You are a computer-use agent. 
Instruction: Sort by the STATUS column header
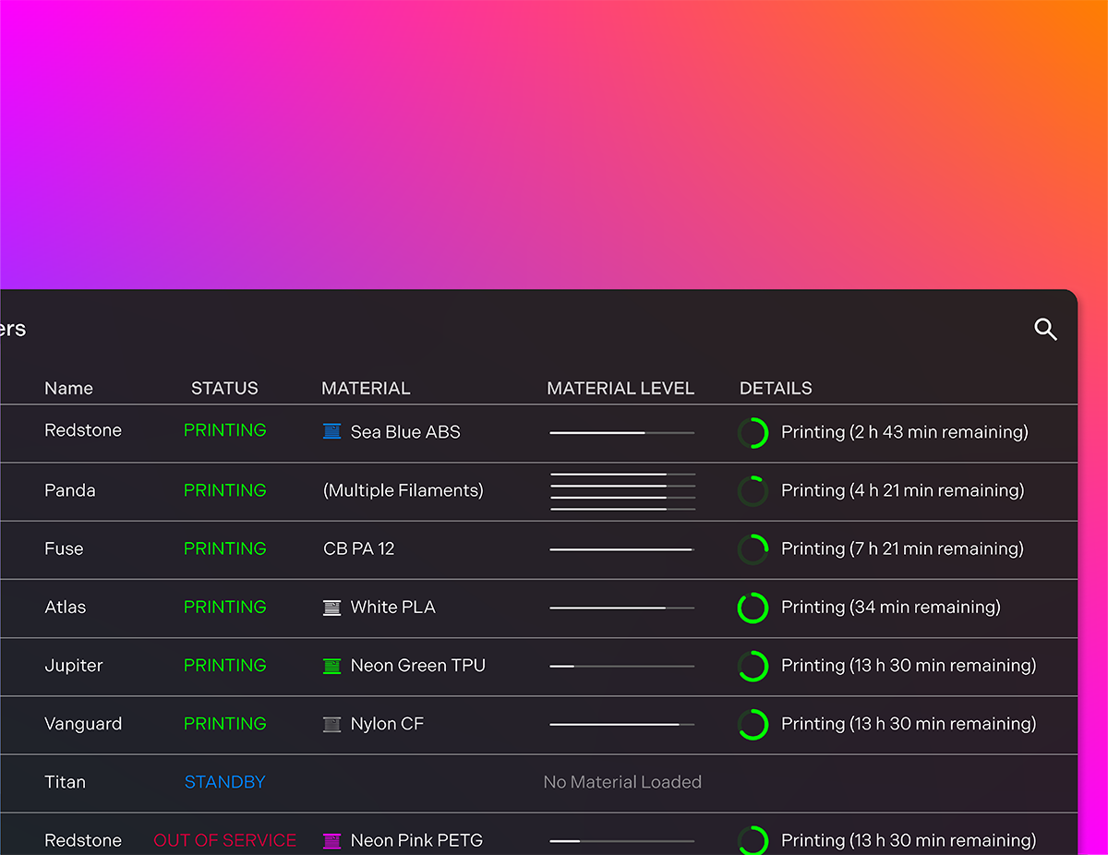pos(224,389)
